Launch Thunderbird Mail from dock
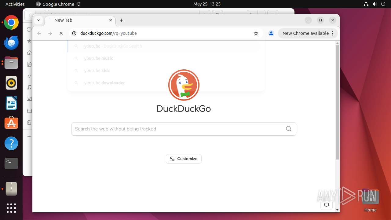This screenshot has height=220, width=391. pyautogui.click(x=11, y=43)
